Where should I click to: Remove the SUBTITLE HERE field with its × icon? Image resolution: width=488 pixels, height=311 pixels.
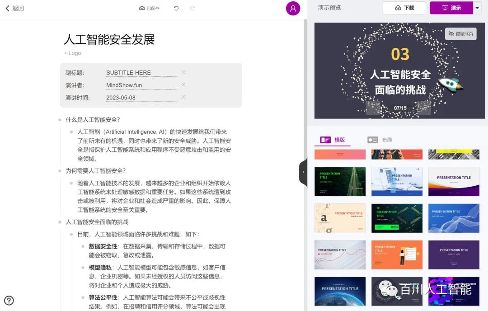point(183,72)
